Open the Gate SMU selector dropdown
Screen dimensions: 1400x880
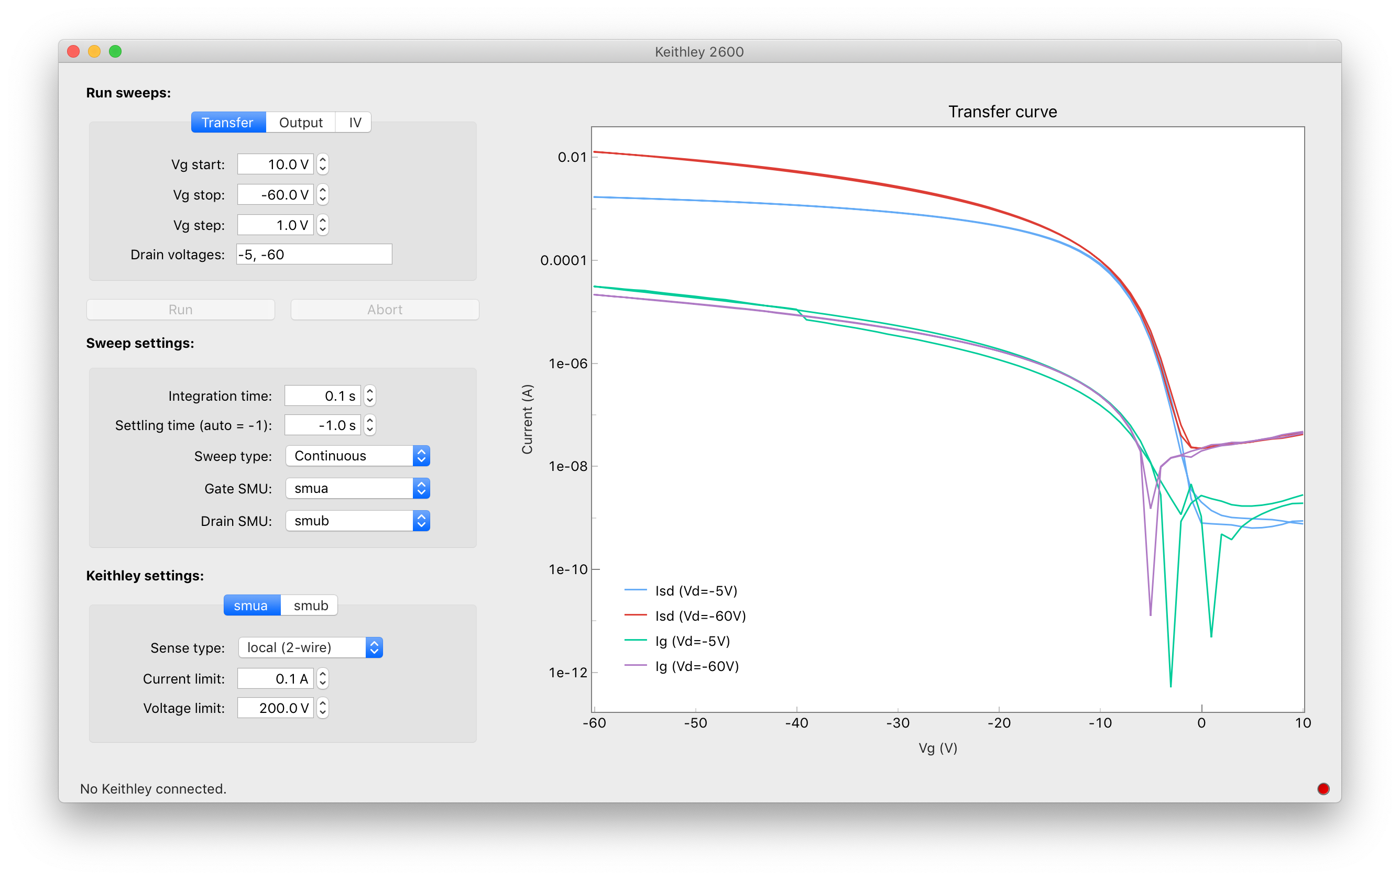pyautogui.click(x=421, y=489)
